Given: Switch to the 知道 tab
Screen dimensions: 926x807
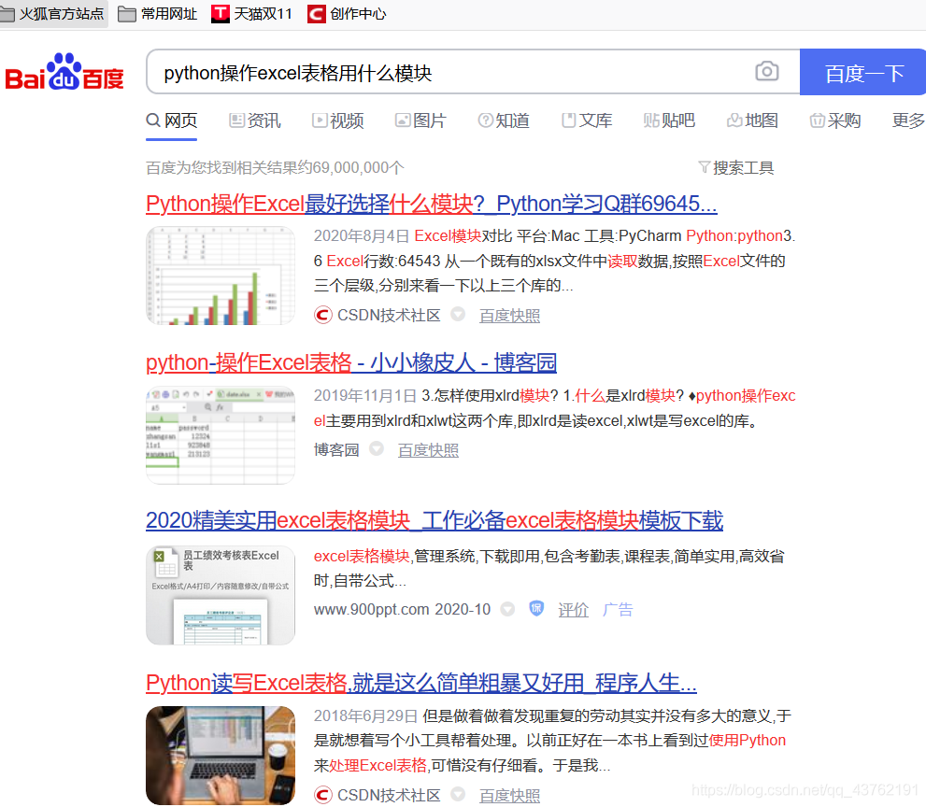Looking at the screenshot, I should [504, 120].
